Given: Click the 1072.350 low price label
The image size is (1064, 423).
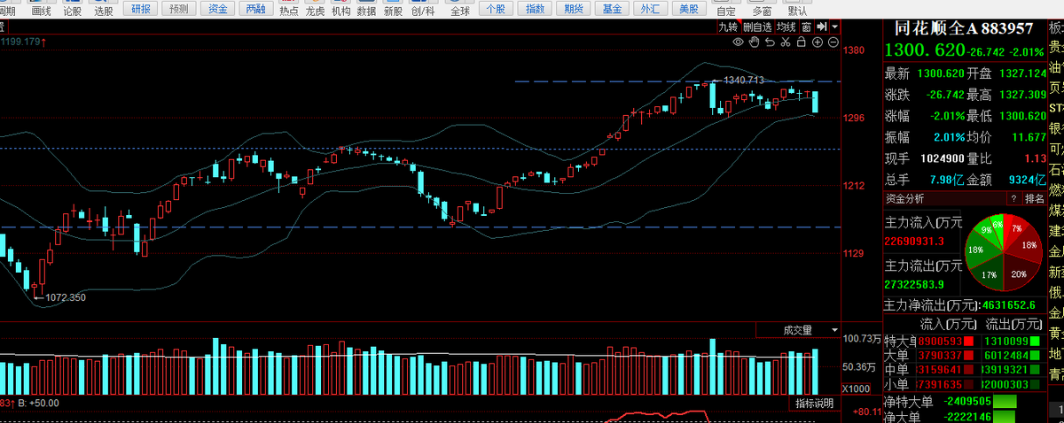Looking at the screenshot, I should pyautogui.click(x=66, y=297).
